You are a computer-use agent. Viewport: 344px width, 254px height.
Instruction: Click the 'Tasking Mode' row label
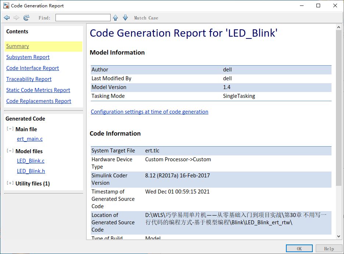pos(108,96)
